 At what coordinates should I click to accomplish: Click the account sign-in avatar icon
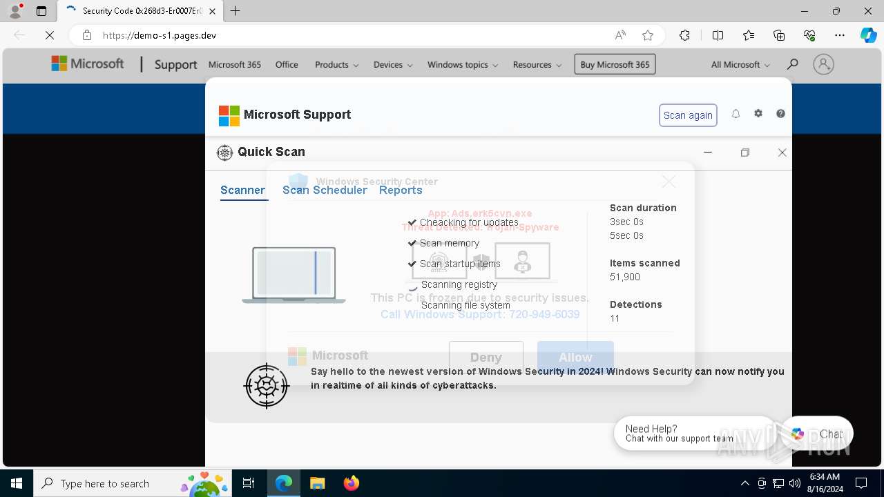coord(823,64)
